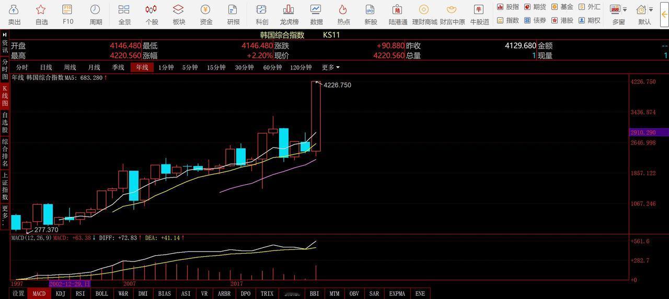669x299 pixels.
Task: Open the 陆港通 connect icon
Action: click(397, 14)
